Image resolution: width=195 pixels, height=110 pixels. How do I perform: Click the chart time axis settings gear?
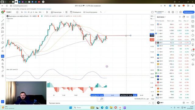(152, 95)
